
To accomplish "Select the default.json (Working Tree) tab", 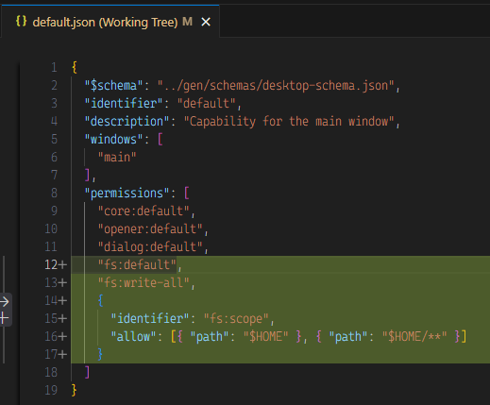I will pos(110,22).
